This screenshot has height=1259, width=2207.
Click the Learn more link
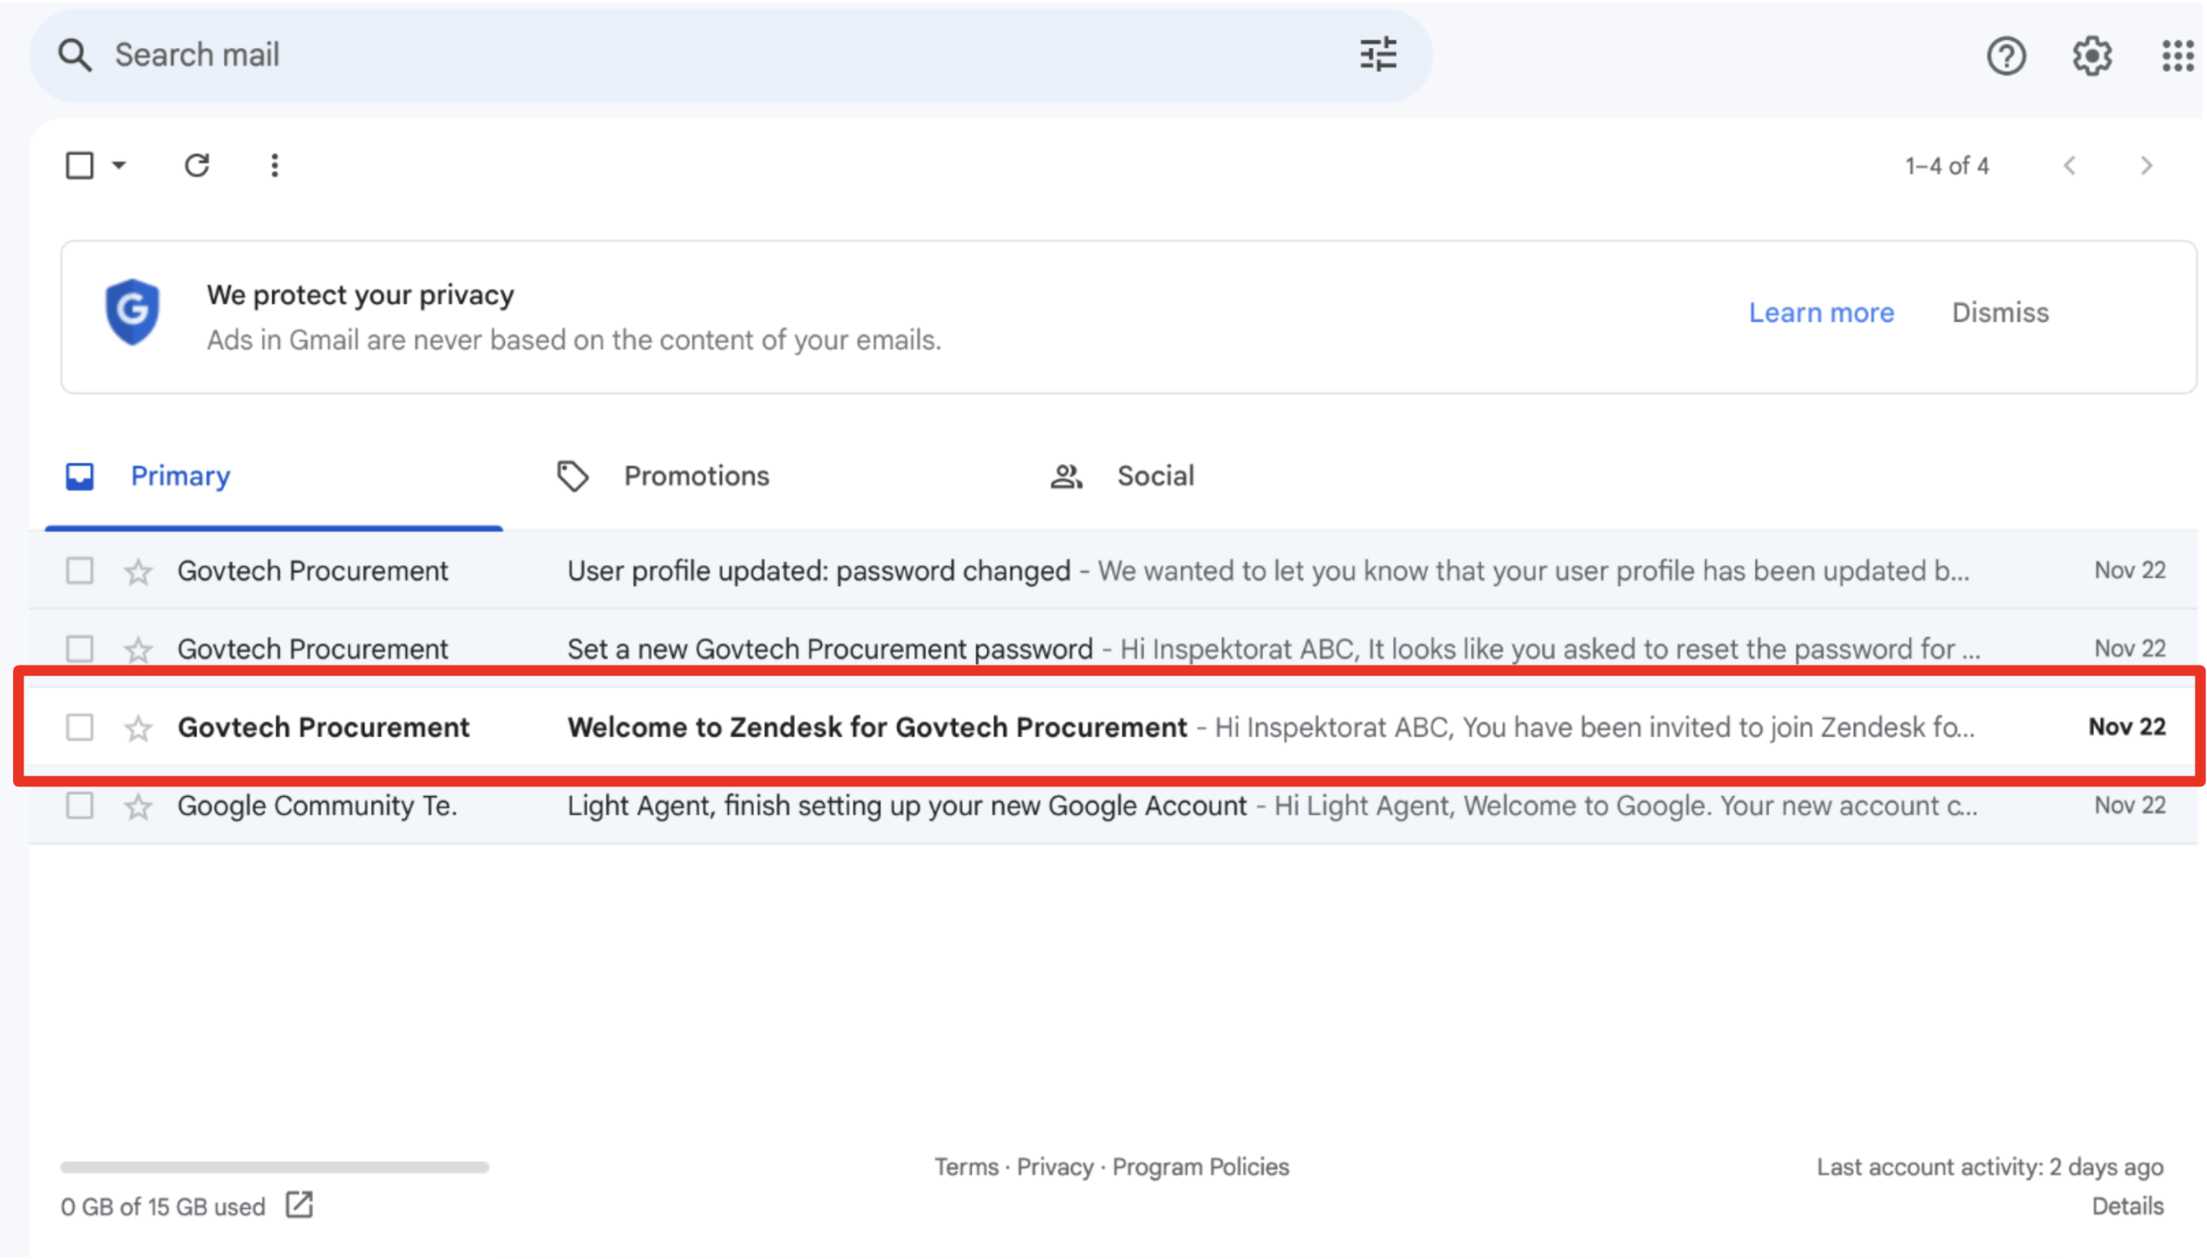pos(1821,312)
